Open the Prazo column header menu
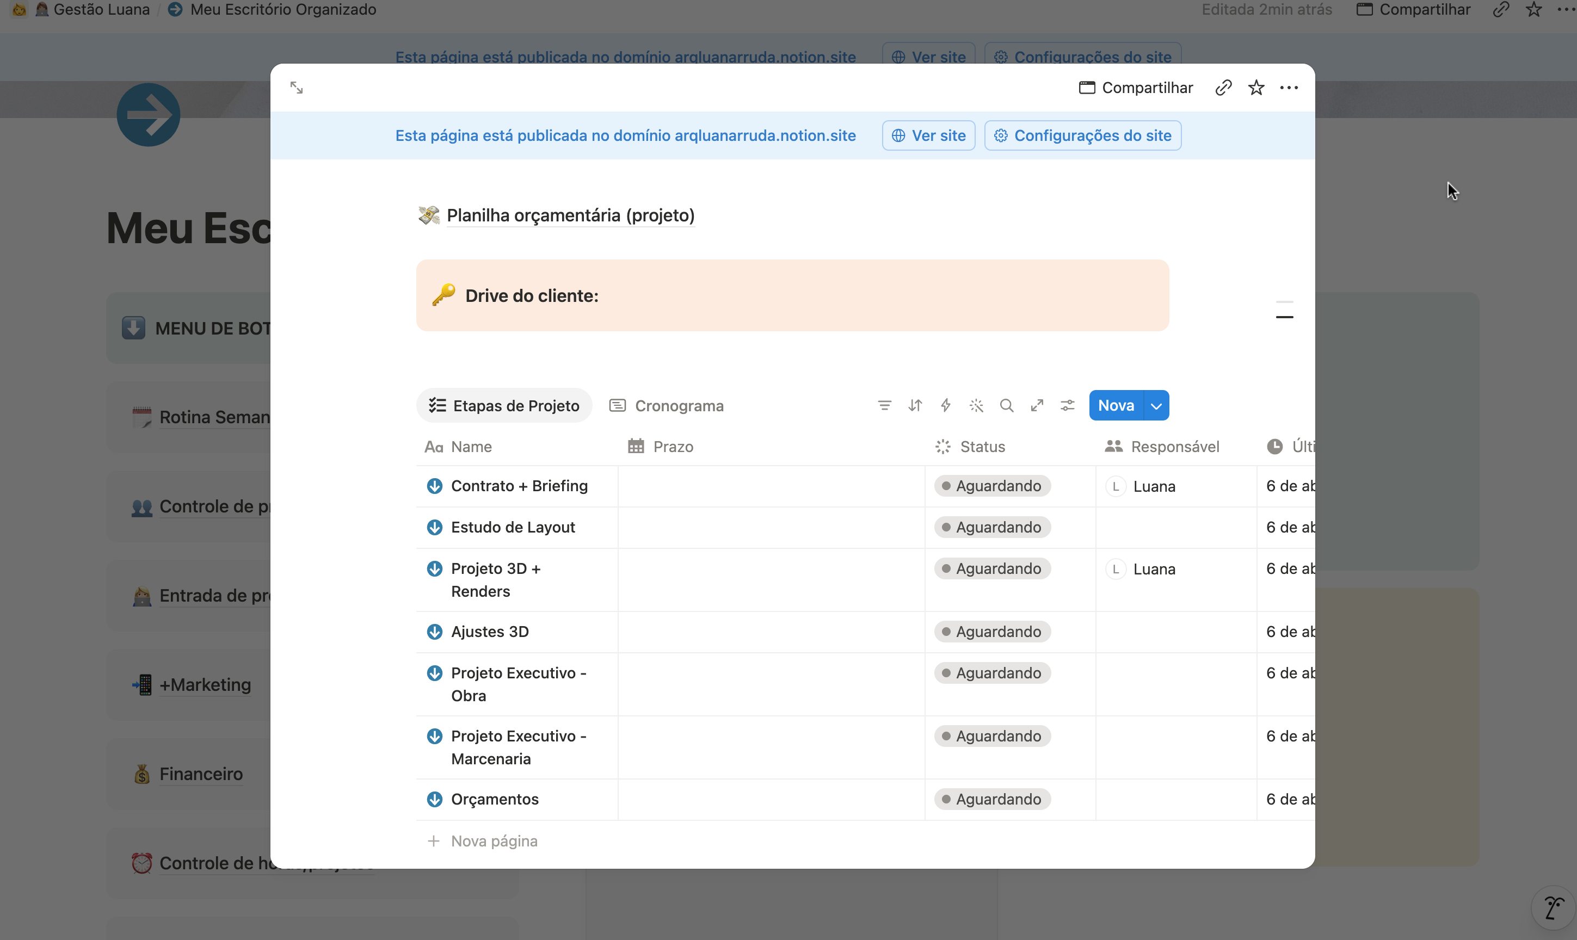This screenshot has height=940, width=1577. (x=771, y=447)
